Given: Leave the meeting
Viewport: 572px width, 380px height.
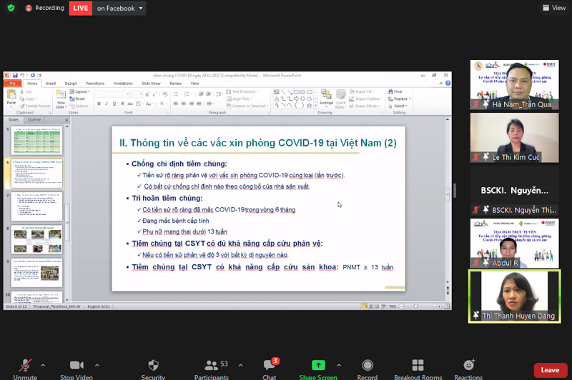Looking at the screenshot, I should (x=549, y=370).
